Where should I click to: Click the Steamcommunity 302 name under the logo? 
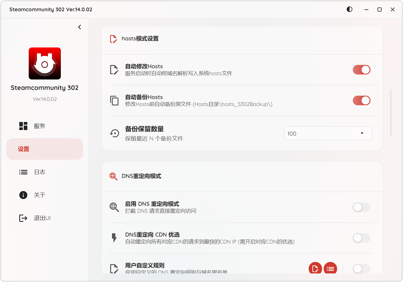(x=44, y=88)
